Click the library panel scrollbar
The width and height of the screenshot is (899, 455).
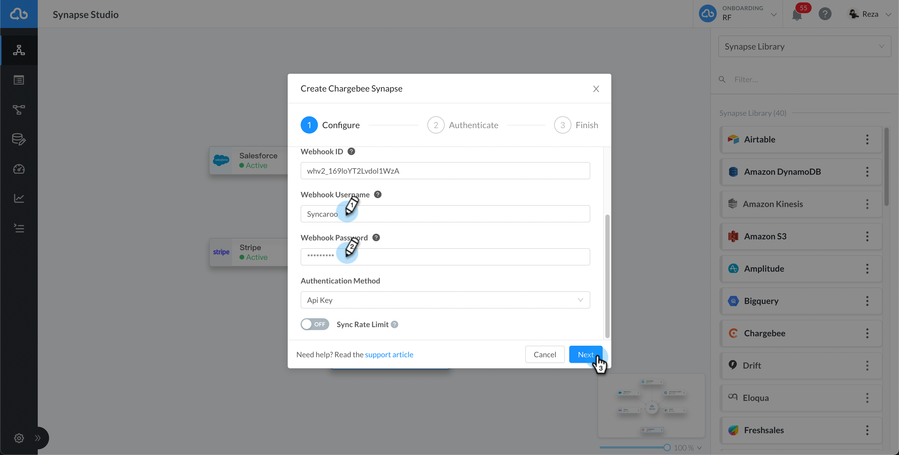[x=886, y=167]
